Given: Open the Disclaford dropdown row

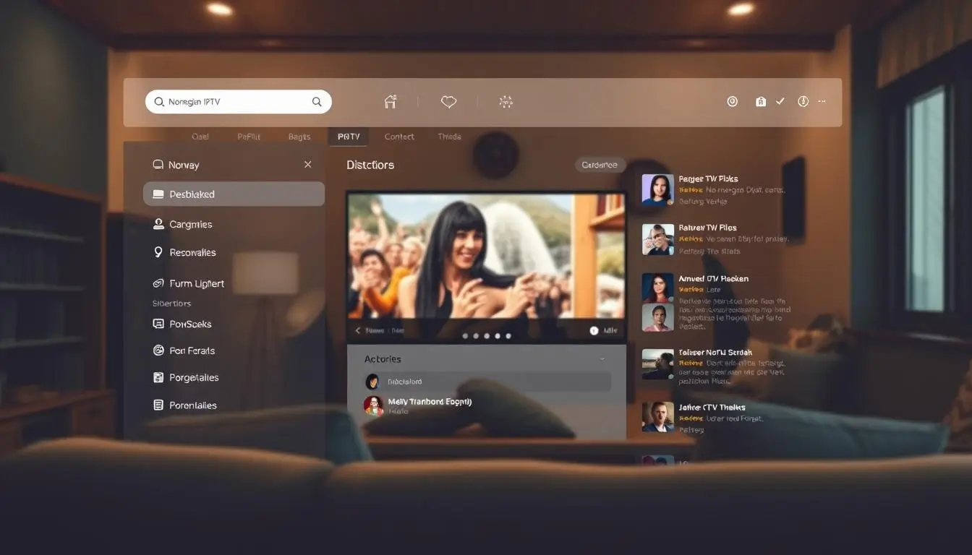Looking at the screenshot, I should coord(487,382).
